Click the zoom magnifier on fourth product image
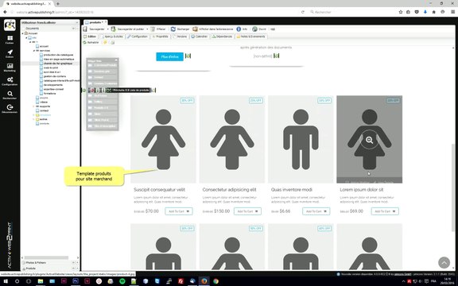 (369, 140)
